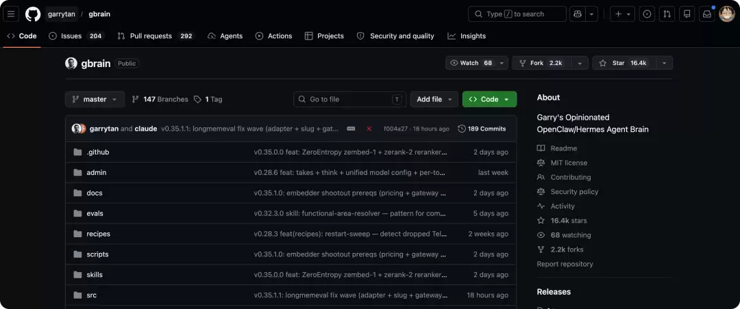Open the pull requests icon in header
Viewport: 740px width, 309px height.
point(667,14)
